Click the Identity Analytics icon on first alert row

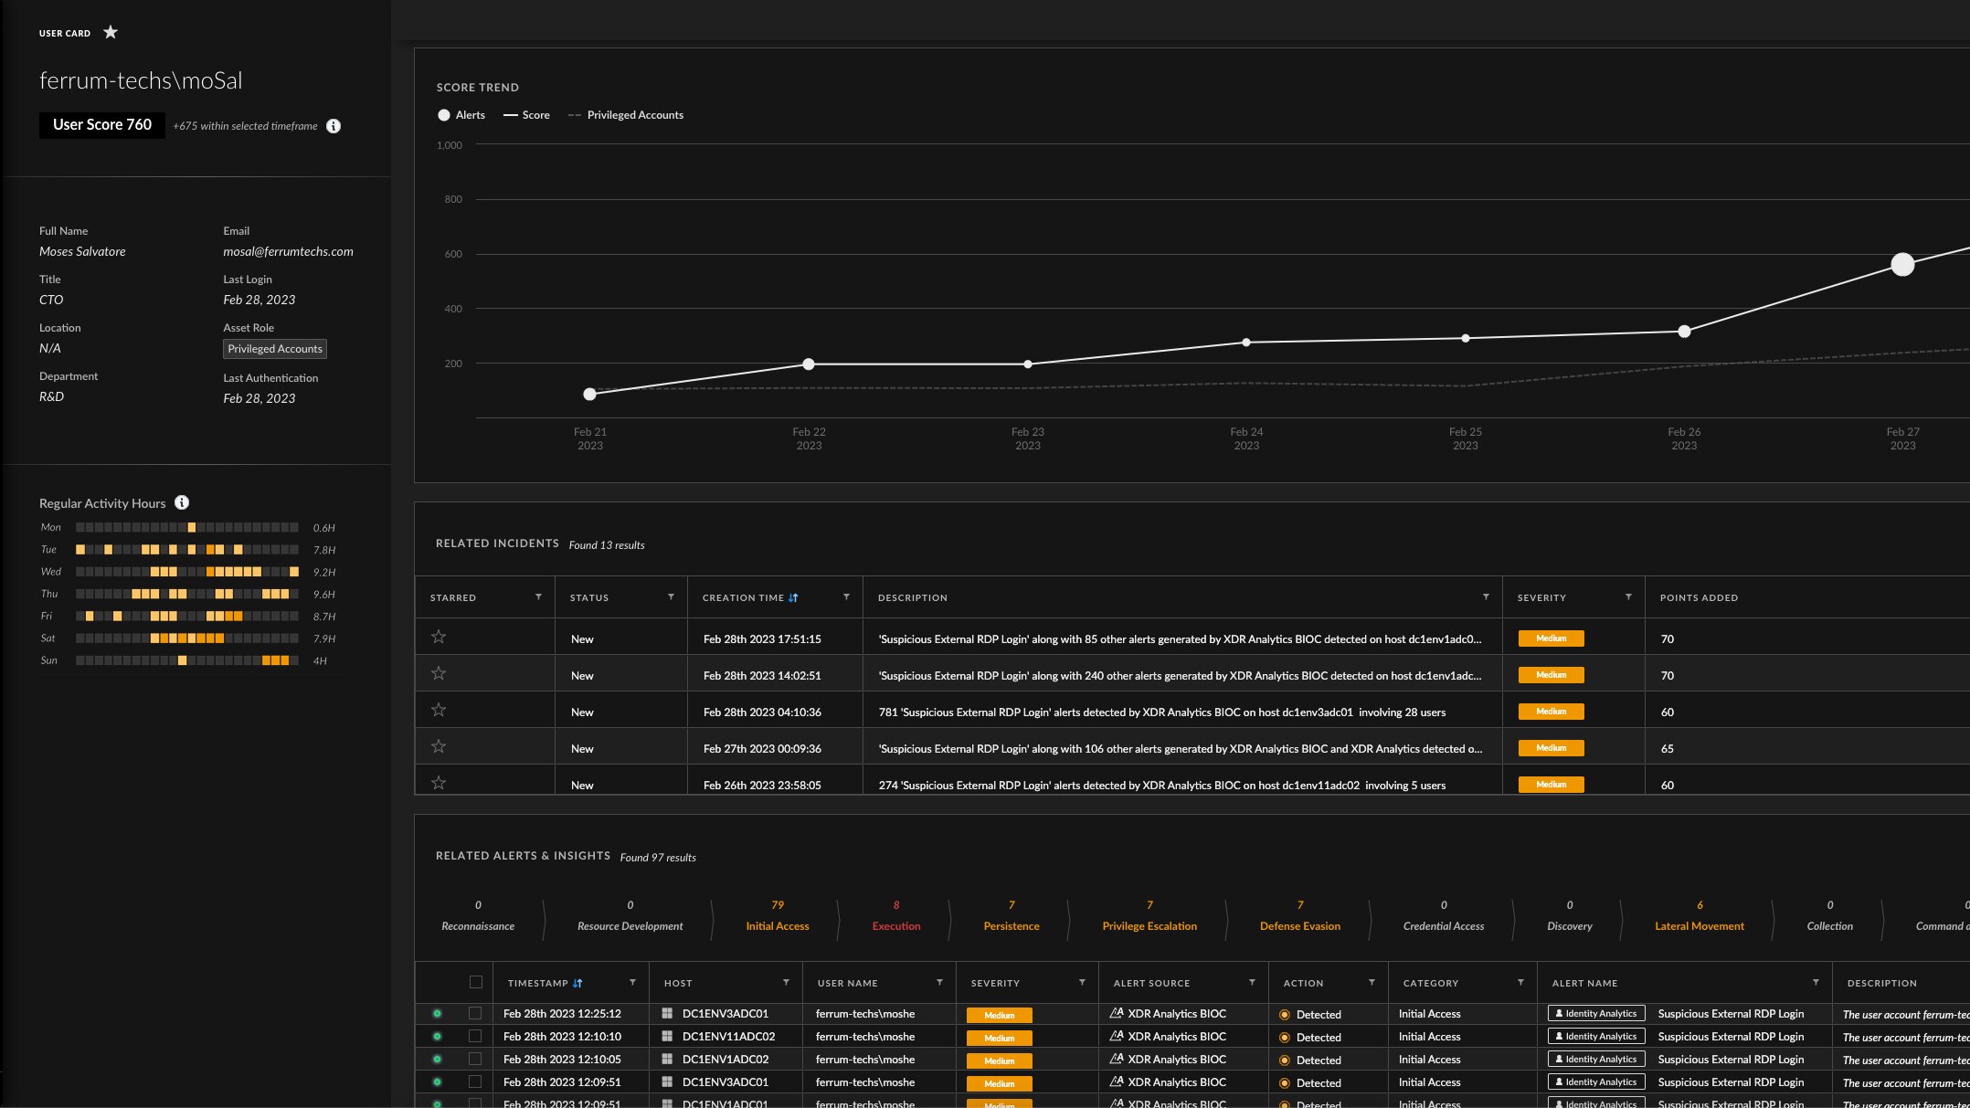[x=1595, y=1013]
